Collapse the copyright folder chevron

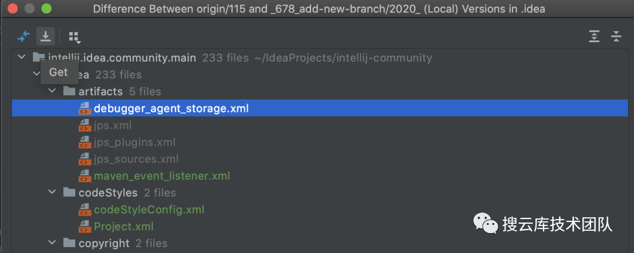[x=52, y=243]
